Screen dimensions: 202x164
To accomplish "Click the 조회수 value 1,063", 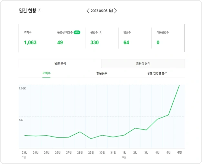I will [30, 43].
